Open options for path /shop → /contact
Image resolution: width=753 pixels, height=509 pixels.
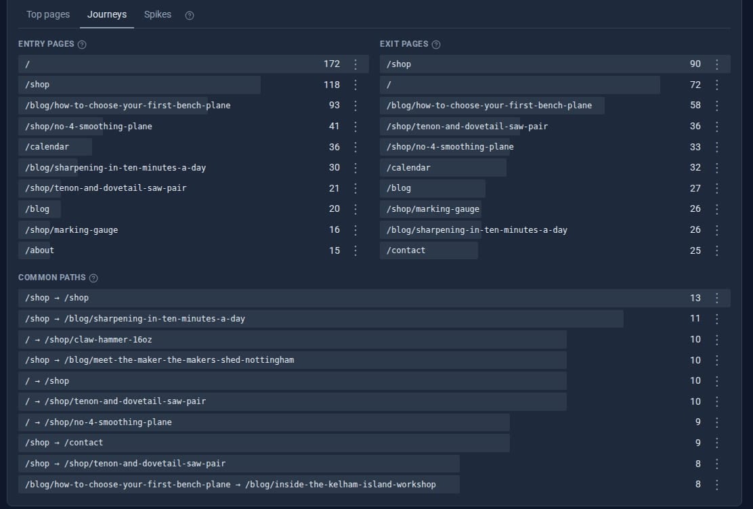[x=717, y=443]
